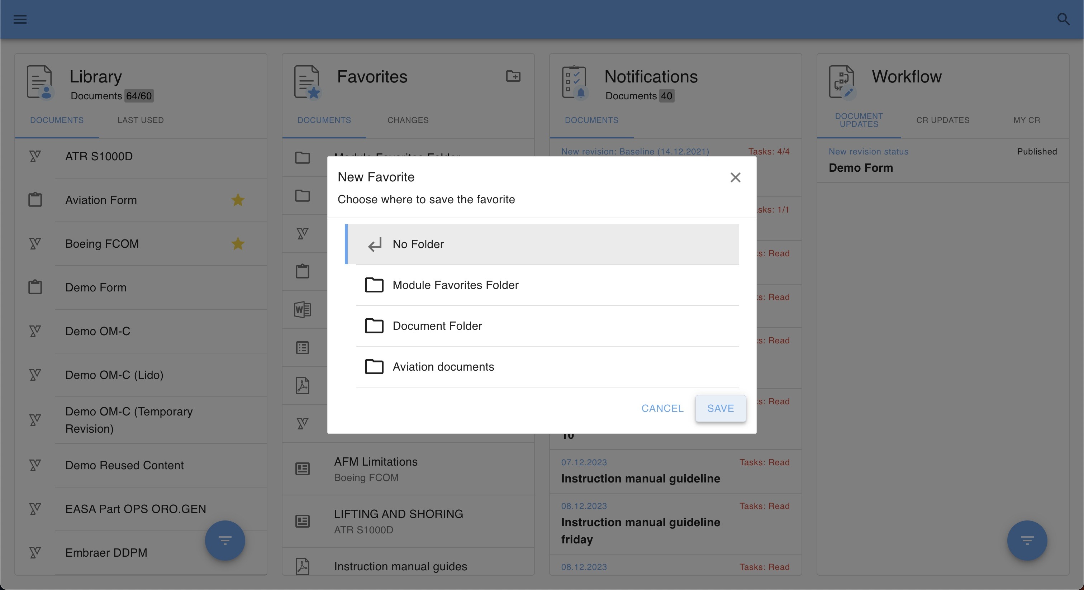Click the Demo Form clipboard icon
This screenshot has height=590, width=1084.
click(35, 287)
